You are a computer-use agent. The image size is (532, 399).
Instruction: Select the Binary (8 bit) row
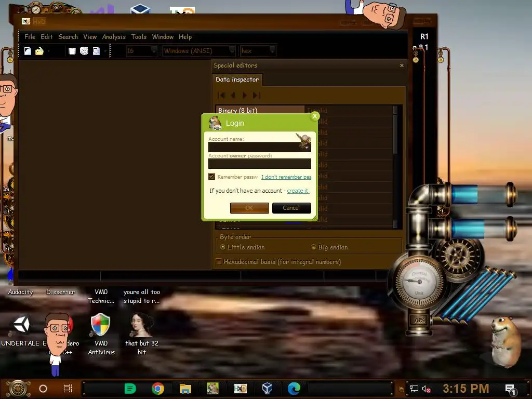pyautogui.click(x=260, y=110)
